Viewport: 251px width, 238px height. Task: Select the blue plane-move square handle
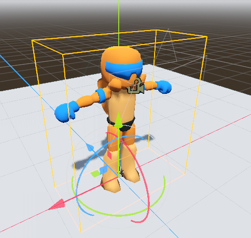104,170
